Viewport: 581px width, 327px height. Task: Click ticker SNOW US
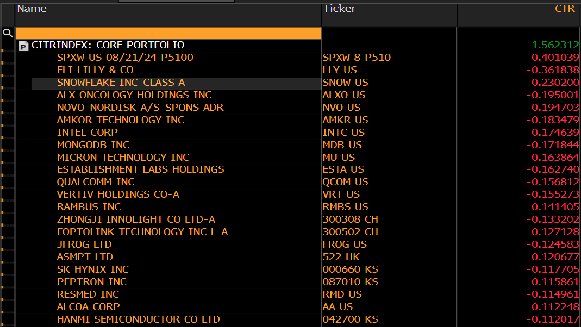(x=345, y=82)
